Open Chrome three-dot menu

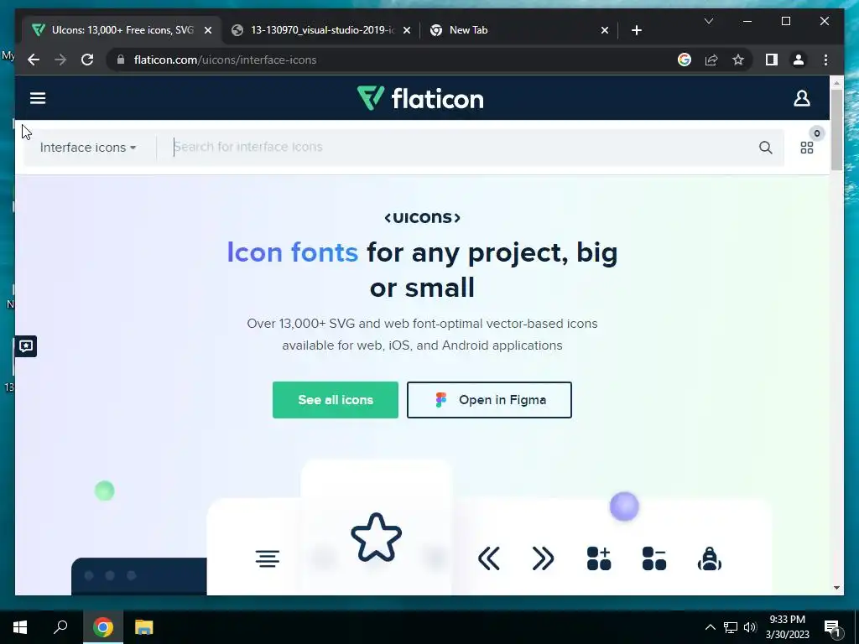pyautogui.click(x=825, y=60)
